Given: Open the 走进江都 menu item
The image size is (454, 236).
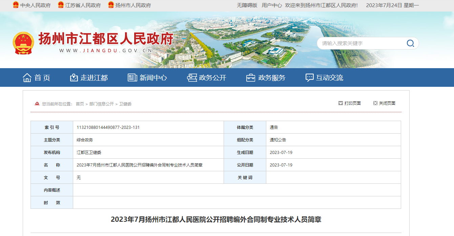Looking at the screenshot, I should pos(94,78).
